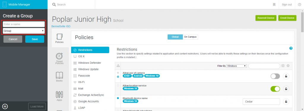This screenshot has height=111, width=304.
Task: Click the search magnifier icon
Action: click(54, 4)
